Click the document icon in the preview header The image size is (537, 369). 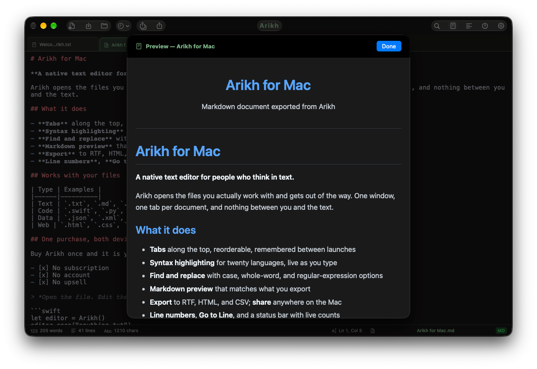tap(139, 46)
